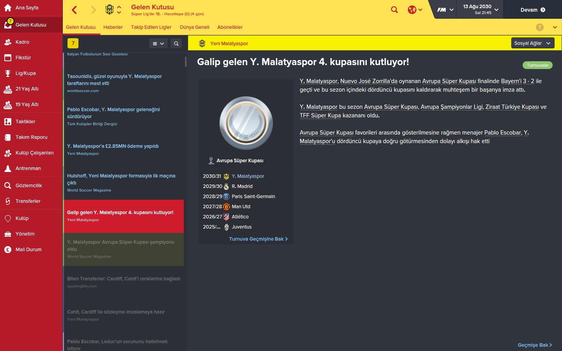The width and height of the screenshot is (562, 351).
Task: Click the Devam continue button
Action: [533, 10]
